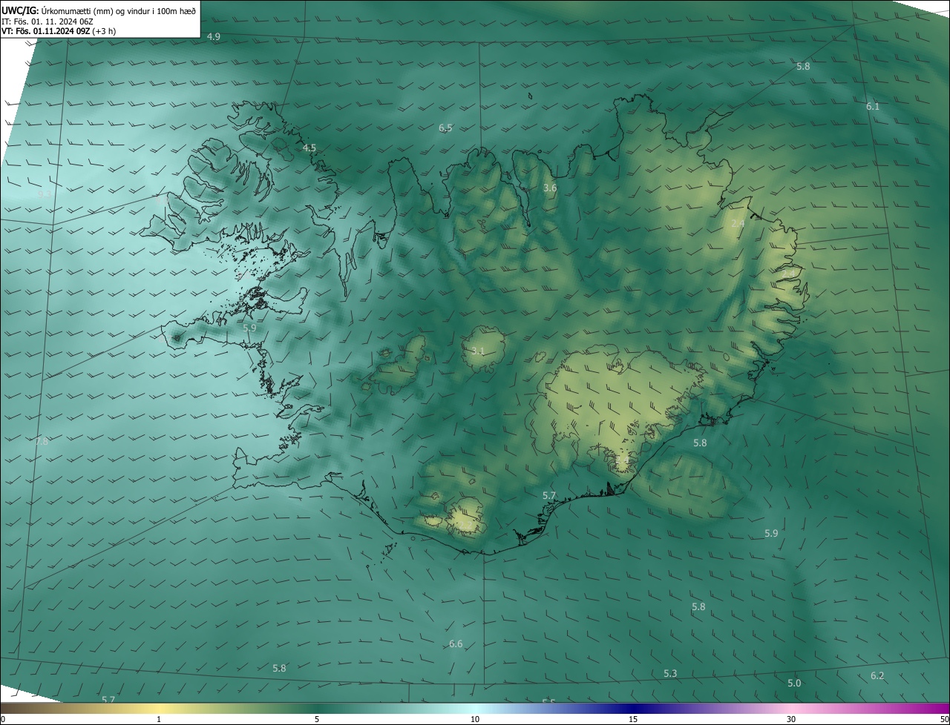
Task: Click the 10 tick on the color scale
Action: coord(475,719)
